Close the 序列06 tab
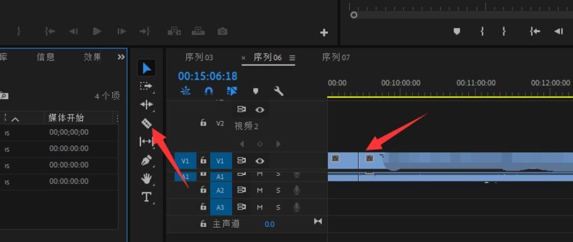 243,58
